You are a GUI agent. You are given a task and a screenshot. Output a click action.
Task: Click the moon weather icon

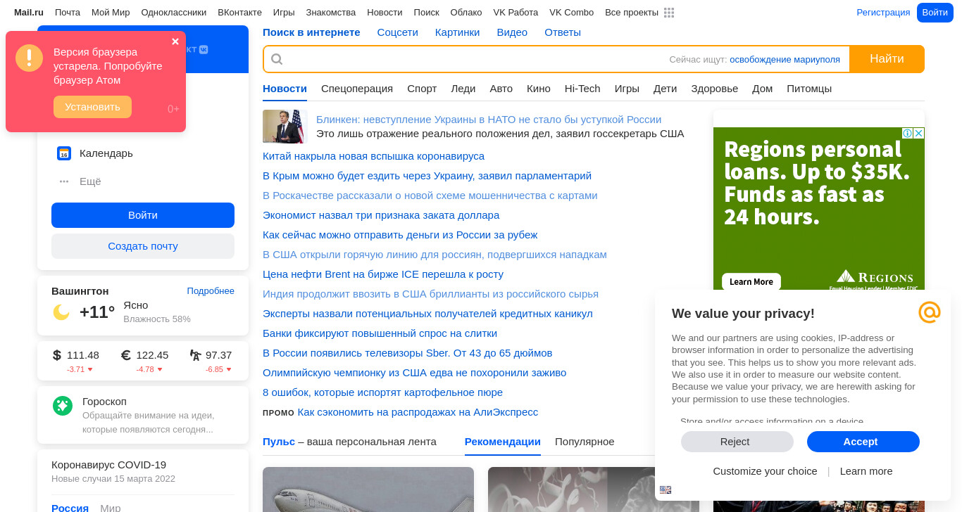click(61, 312)
